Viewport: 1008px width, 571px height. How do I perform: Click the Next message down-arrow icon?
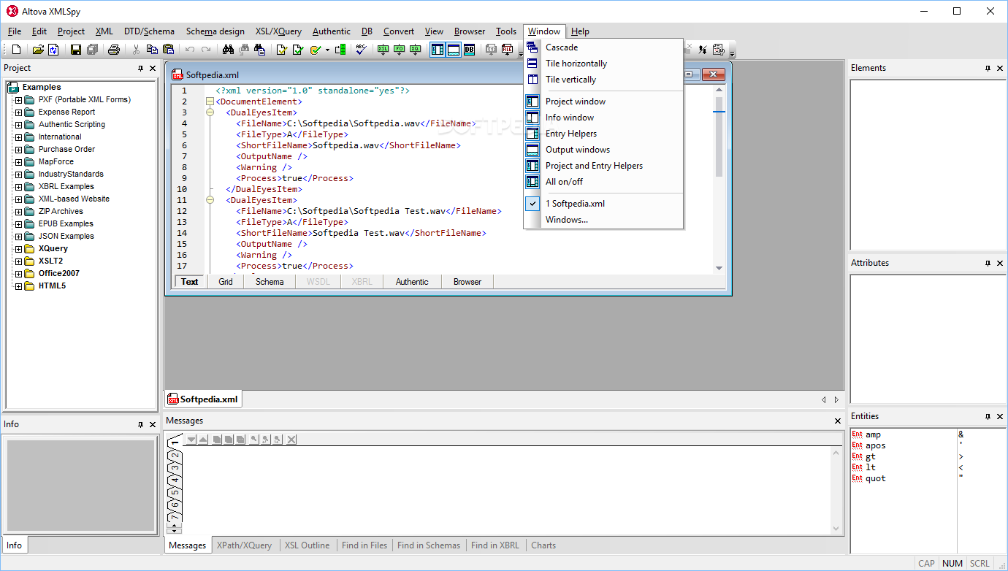click(191, 440)
